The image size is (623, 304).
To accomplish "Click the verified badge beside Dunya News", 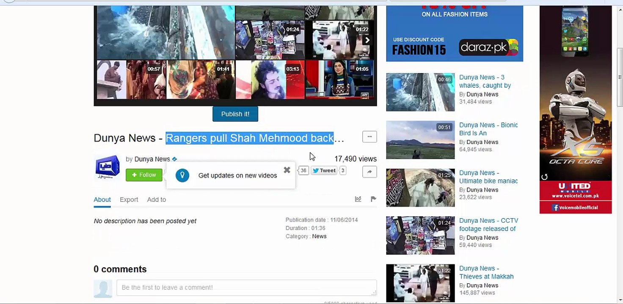I will pos(174,159).
